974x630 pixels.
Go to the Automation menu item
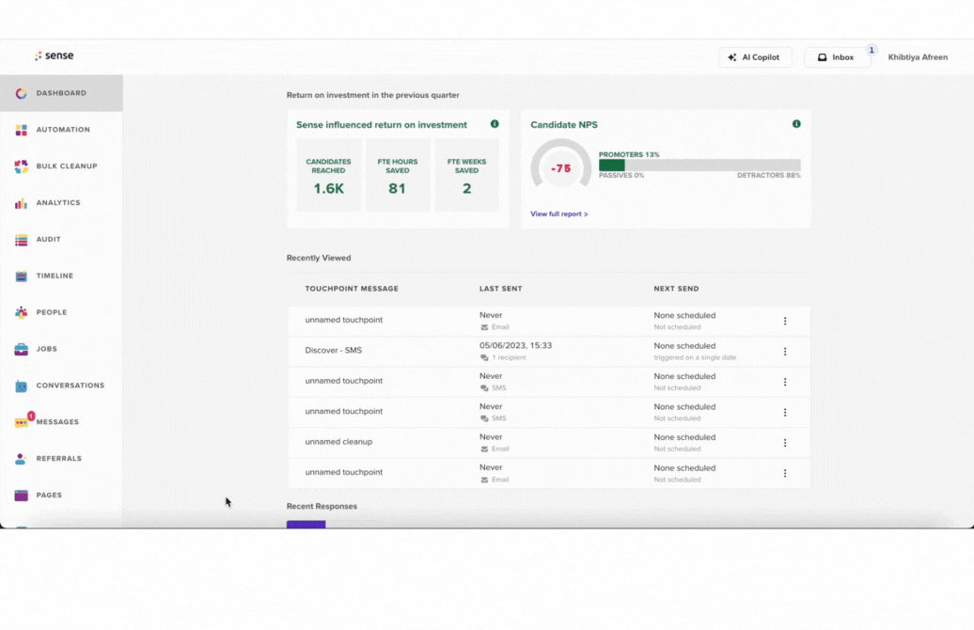coord(61,130)
